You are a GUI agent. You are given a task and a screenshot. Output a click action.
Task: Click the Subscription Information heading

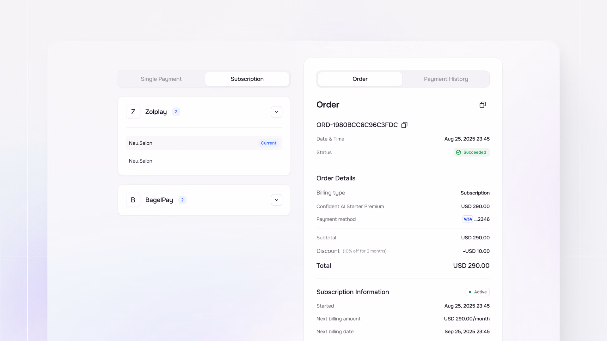pyautogui.click(x=353, y=292)
